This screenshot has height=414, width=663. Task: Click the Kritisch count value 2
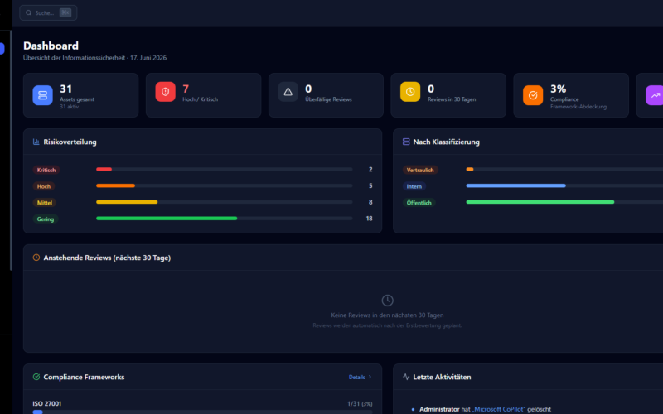click(370, 170)
